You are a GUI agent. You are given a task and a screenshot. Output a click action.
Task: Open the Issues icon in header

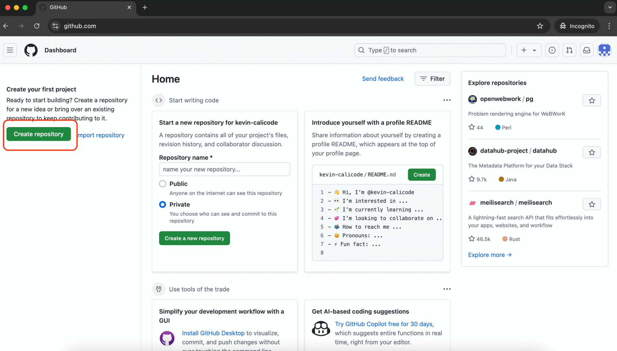[x=552, y=50]
